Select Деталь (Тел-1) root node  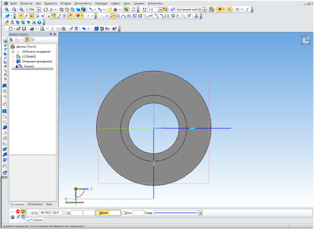pos(26,46)
